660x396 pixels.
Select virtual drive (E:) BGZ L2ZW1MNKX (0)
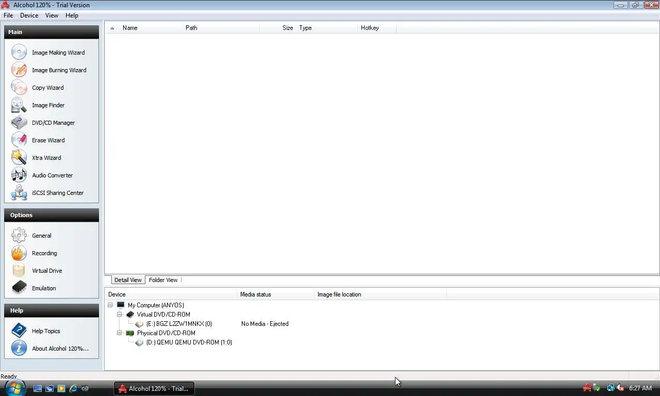[x=179, y=324]
